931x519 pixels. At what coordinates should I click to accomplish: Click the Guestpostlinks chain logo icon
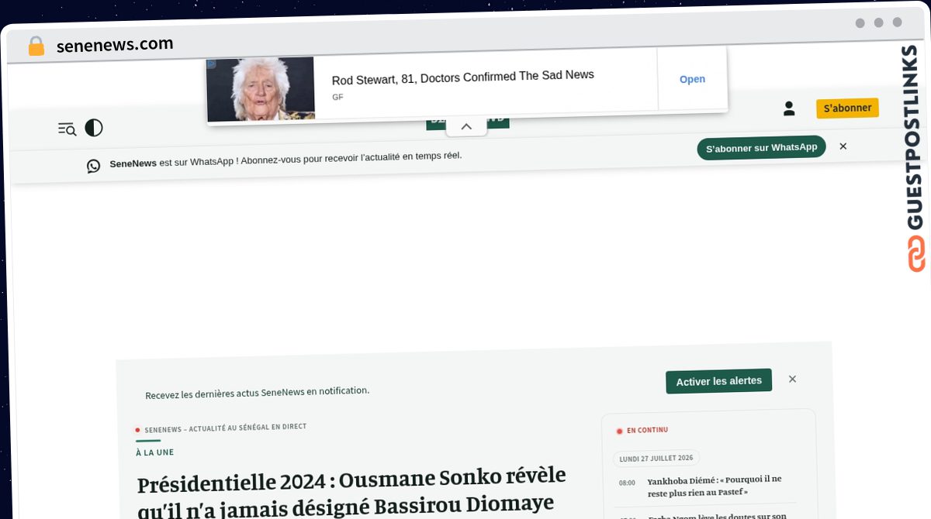[916, 254]
